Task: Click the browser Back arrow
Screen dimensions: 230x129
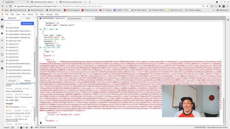Action: tap(3, 6)
